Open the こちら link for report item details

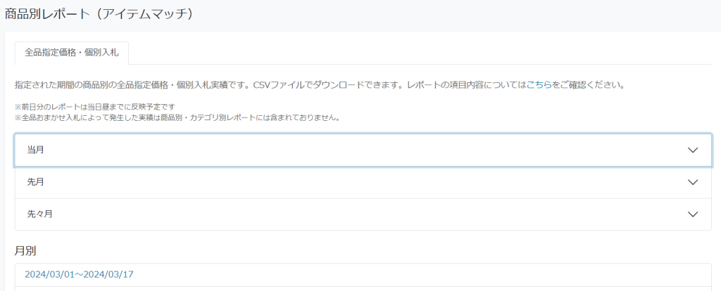click(539, 85)
